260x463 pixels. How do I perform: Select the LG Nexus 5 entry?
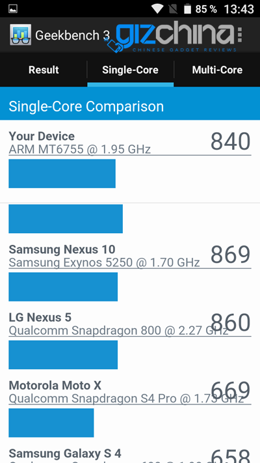coord(130,324)
